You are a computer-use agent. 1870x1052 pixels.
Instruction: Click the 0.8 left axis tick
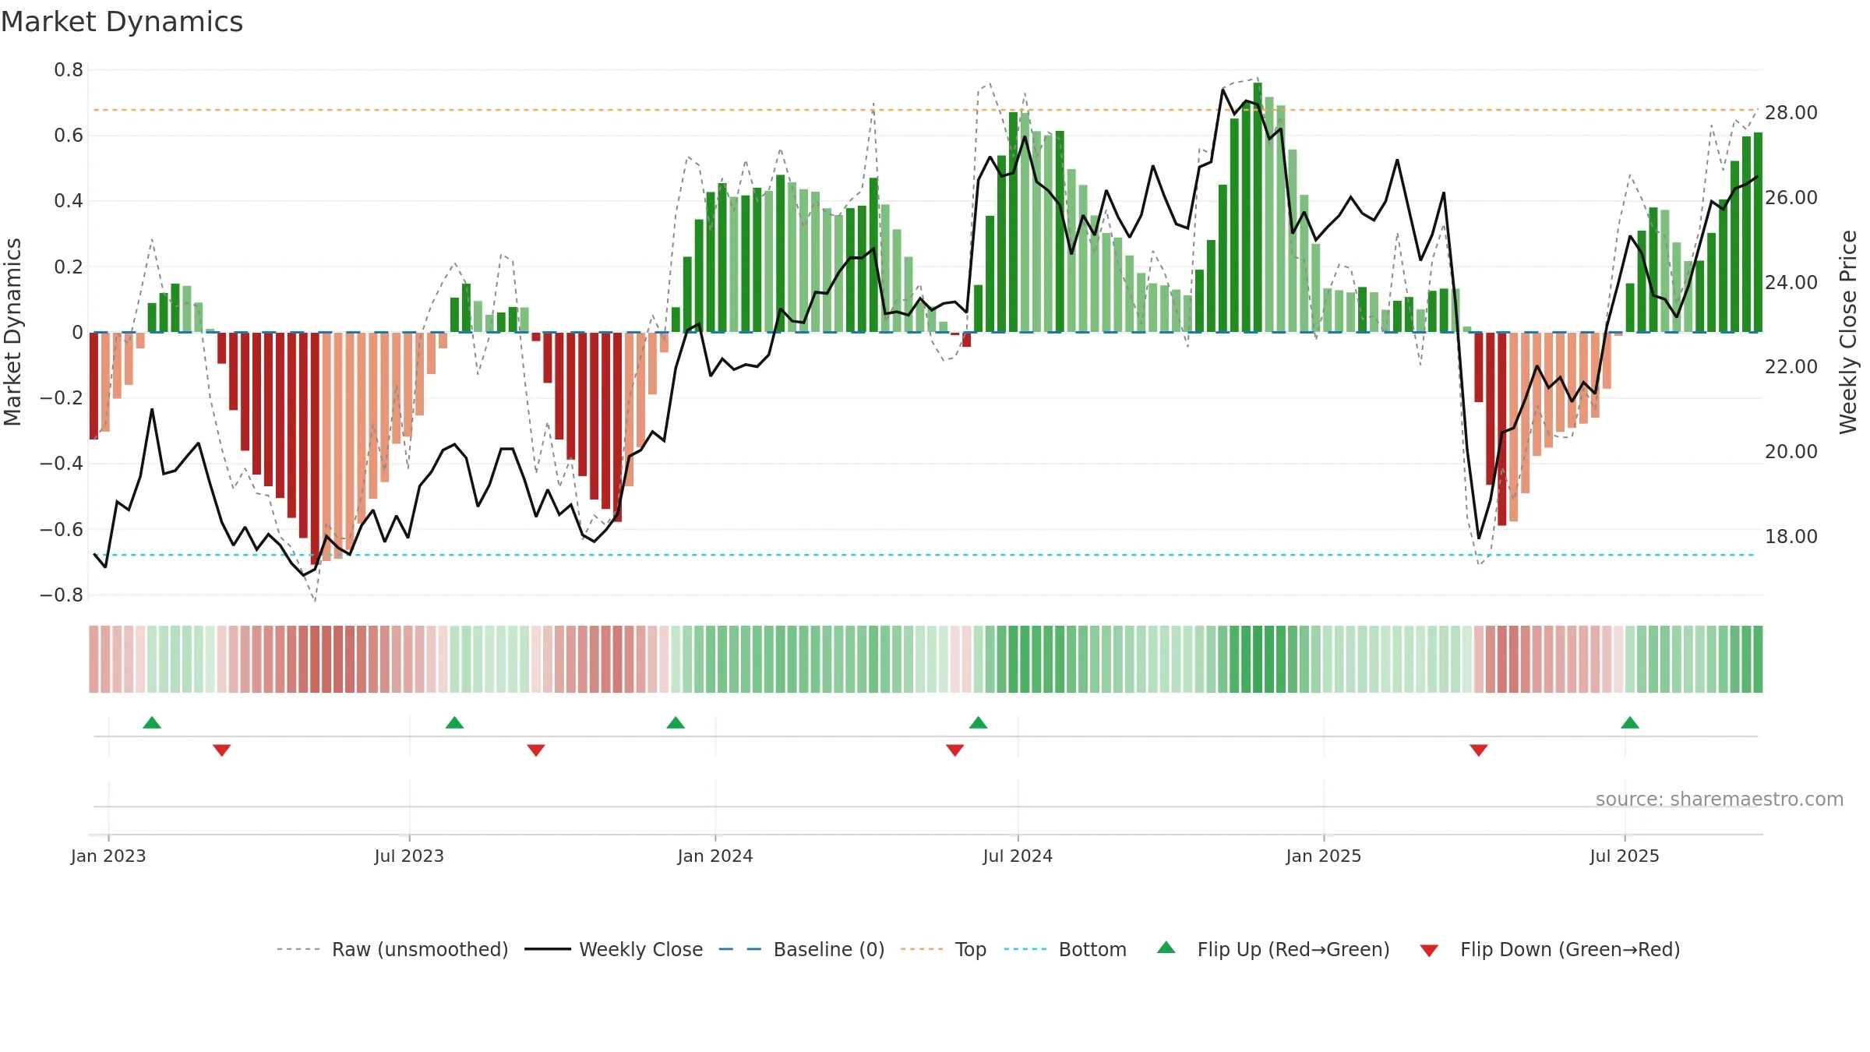tap(69, 70)
